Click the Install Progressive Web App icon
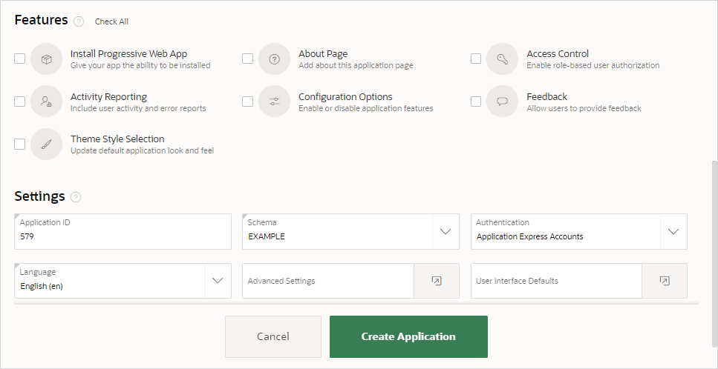Viewport: 718px width, 369px height. (46, 59)
